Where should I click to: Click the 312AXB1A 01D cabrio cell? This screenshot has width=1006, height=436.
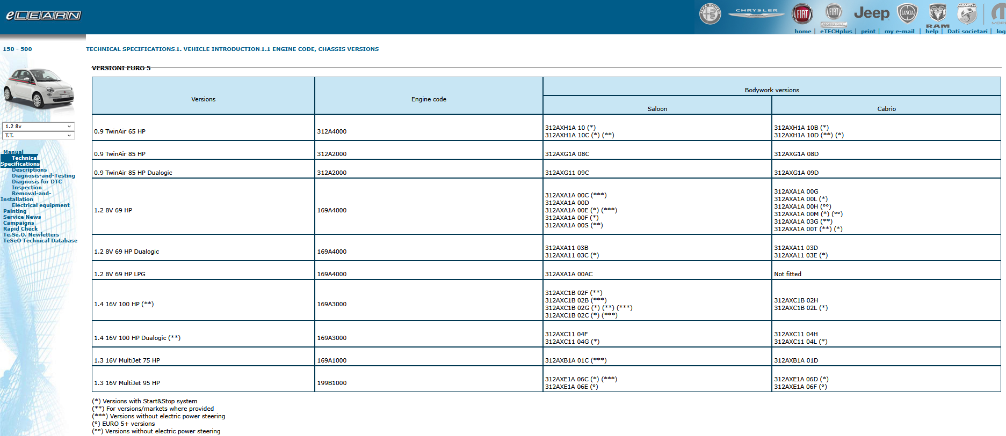(x=886, y=357)
